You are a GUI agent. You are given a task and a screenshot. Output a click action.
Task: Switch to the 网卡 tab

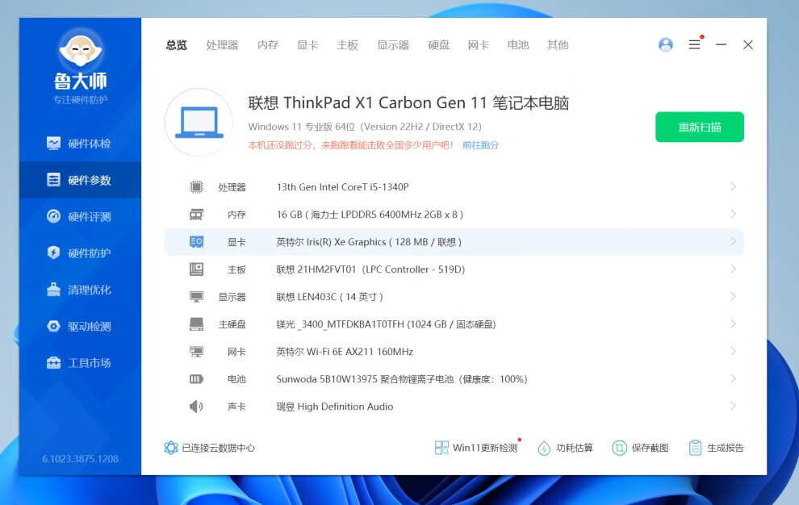point(479,45)
